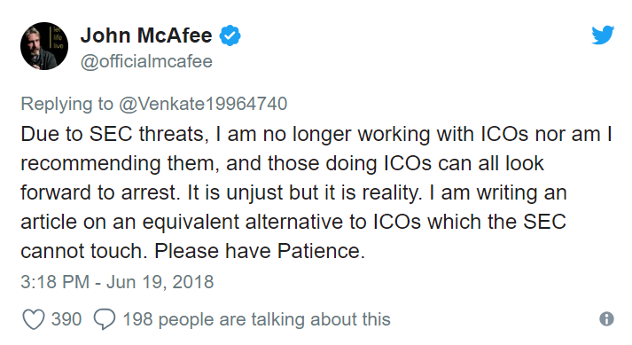632x345 pixels.
Task: Click the 390 likes count
Action: 66,319
